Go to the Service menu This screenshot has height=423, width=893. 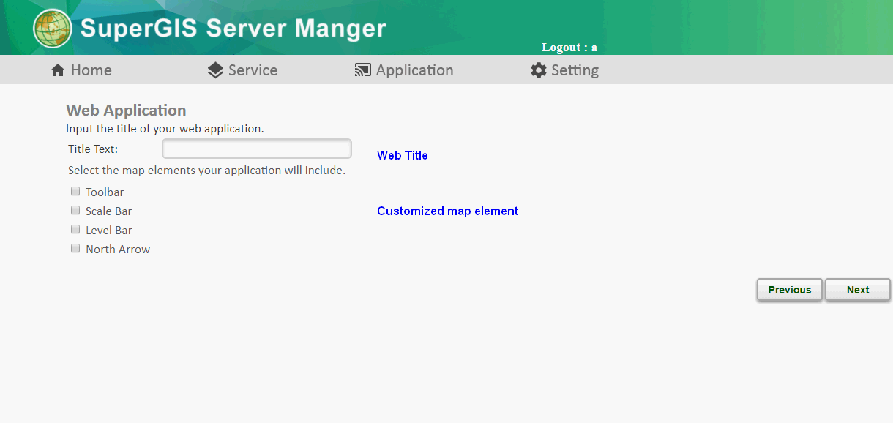(x=242, y=70)
